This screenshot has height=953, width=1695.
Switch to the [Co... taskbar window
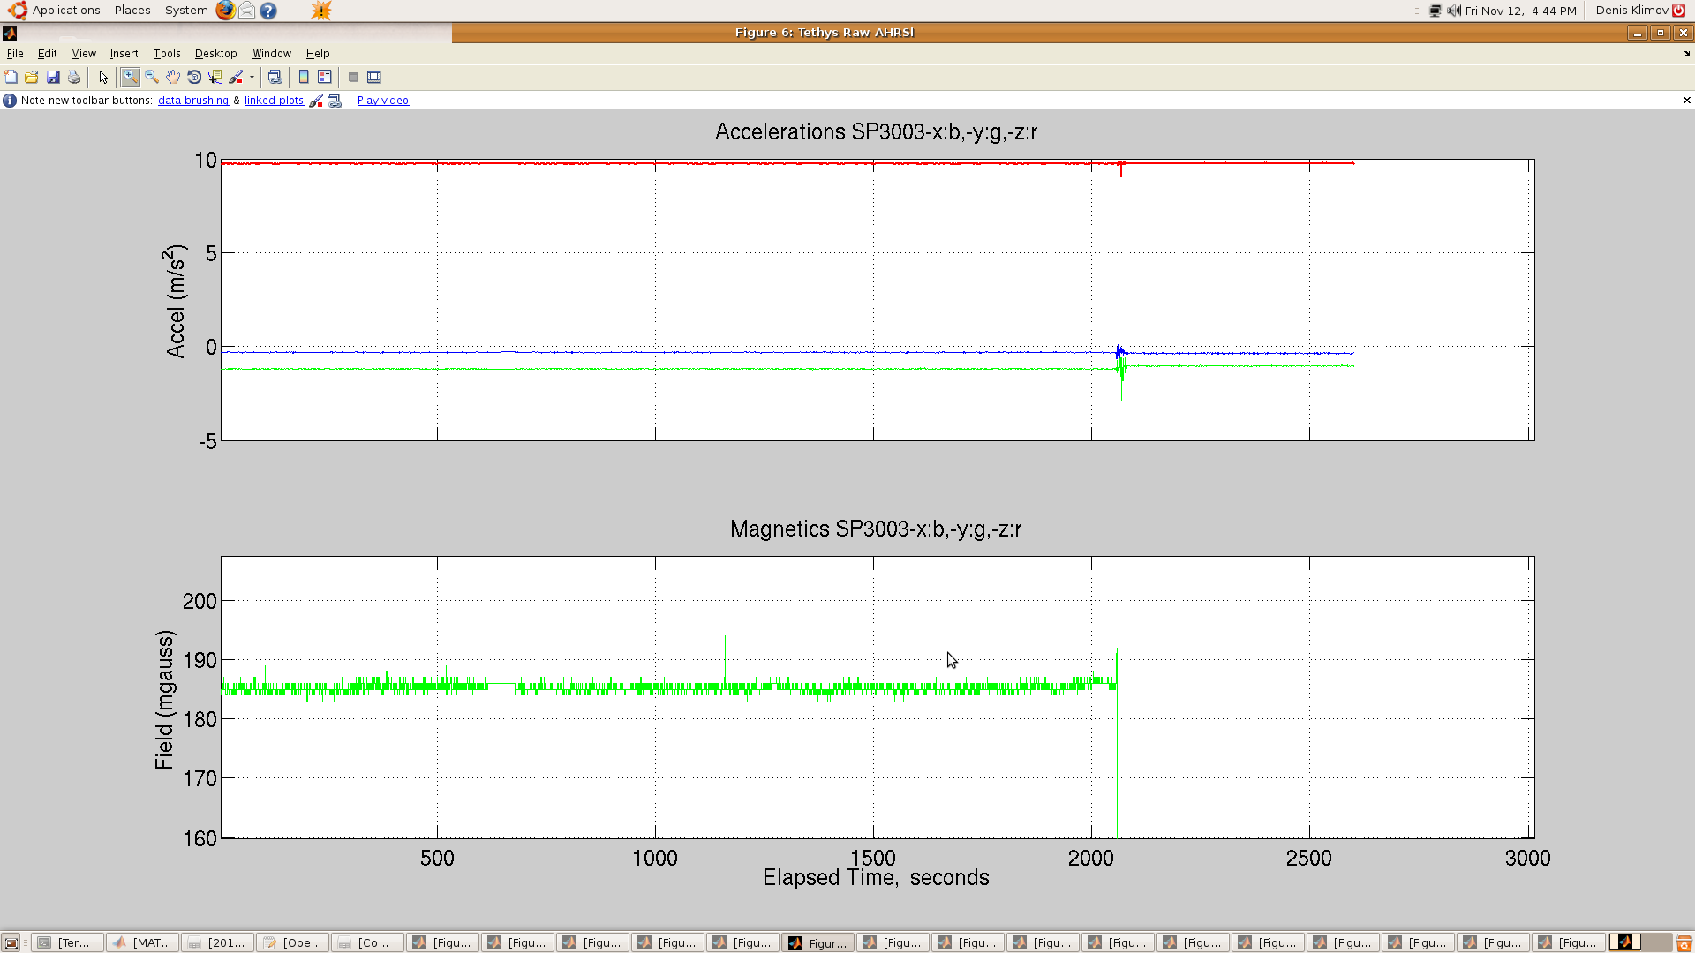pyautogui.click(x=368, y=942)
